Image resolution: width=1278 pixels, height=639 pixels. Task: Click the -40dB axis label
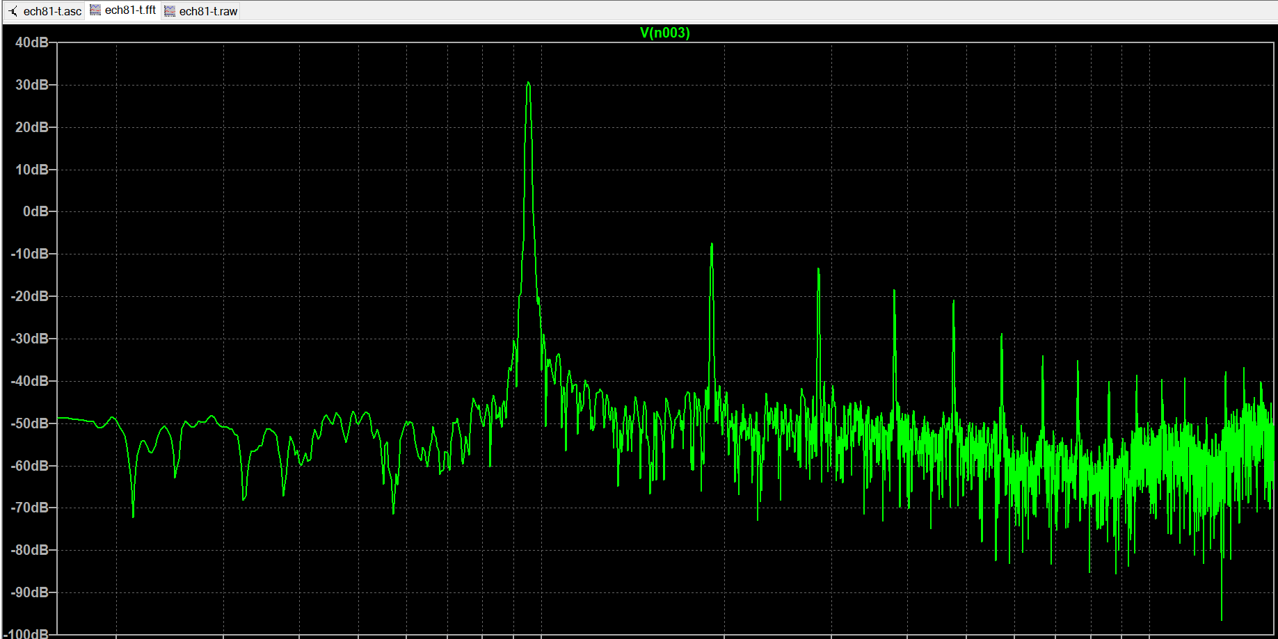click(30, 381)
